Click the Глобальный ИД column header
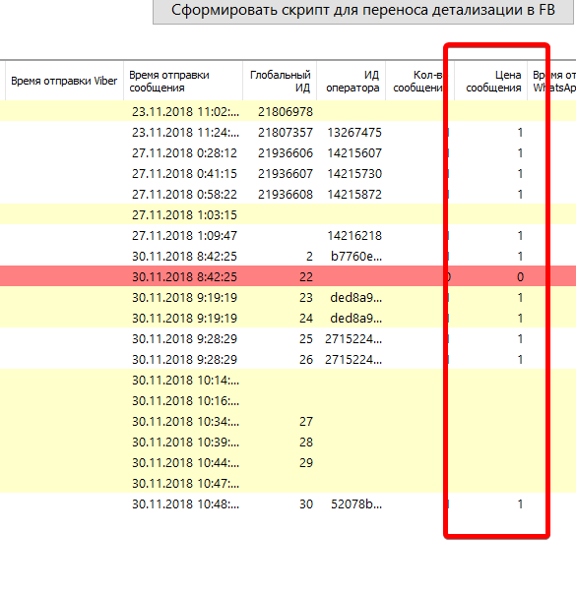The width and height of the screenshot is (576, 591). (x=280, y=81)
